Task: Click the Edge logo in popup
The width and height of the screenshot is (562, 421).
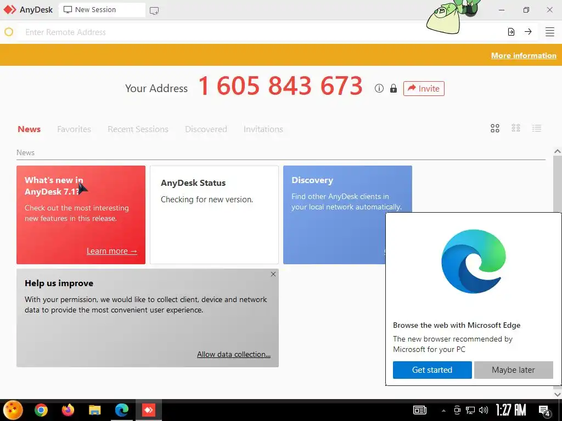Action: pyautogui.click(x=474, y=261)
